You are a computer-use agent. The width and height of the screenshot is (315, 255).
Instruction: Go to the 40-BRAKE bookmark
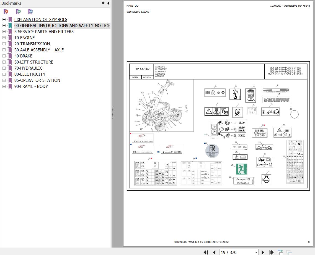pos(23,56)
